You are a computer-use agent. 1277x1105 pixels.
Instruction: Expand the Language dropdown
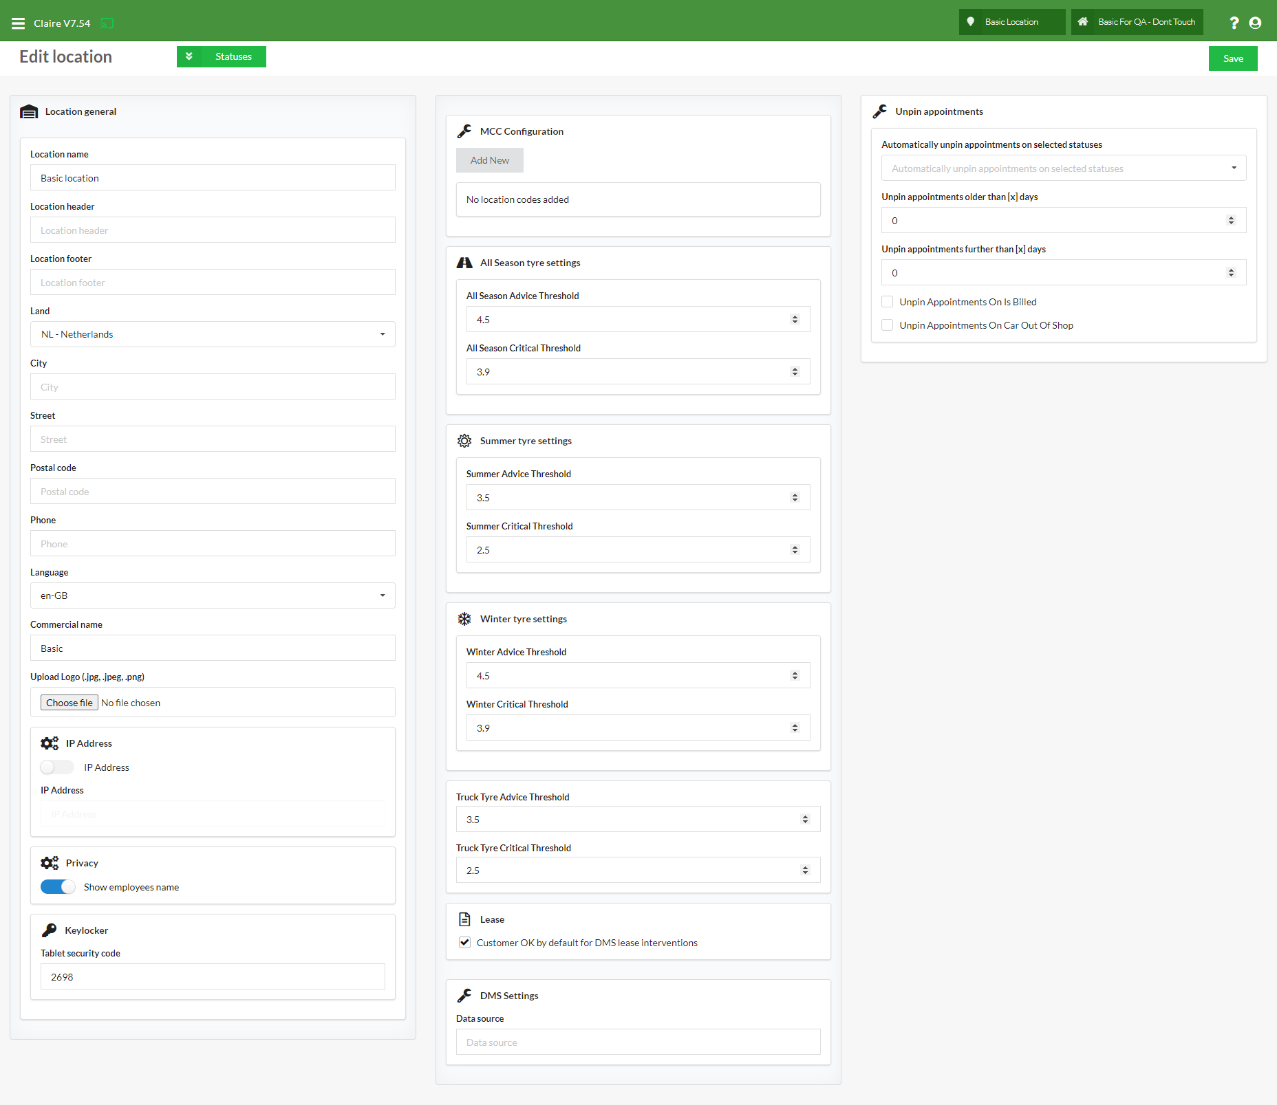[x=213, y=595]
